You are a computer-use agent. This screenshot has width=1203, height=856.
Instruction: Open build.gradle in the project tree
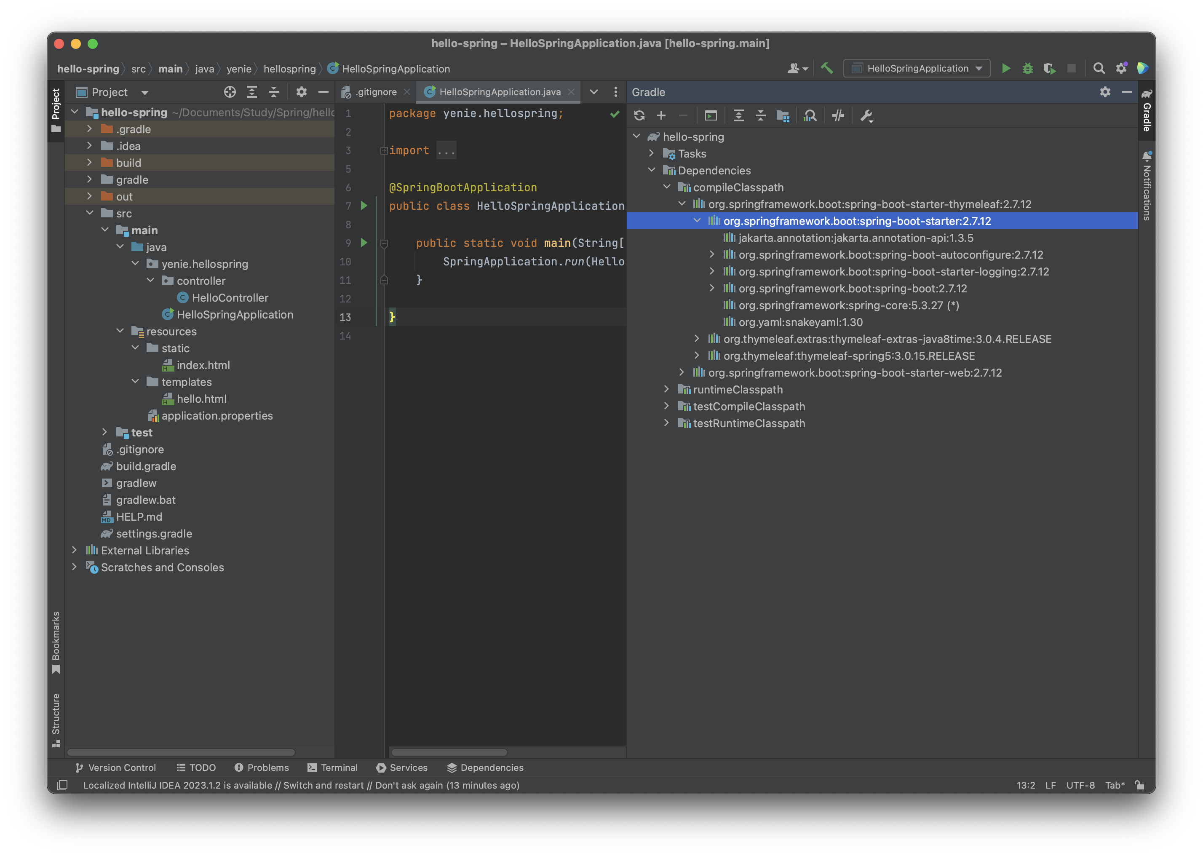click(146, 466)
